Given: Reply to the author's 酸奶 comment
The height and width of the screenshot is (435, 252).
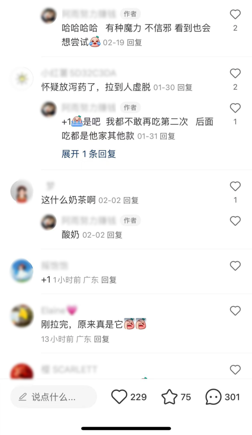Looking at the screenshot, I should tap(115, 235).
